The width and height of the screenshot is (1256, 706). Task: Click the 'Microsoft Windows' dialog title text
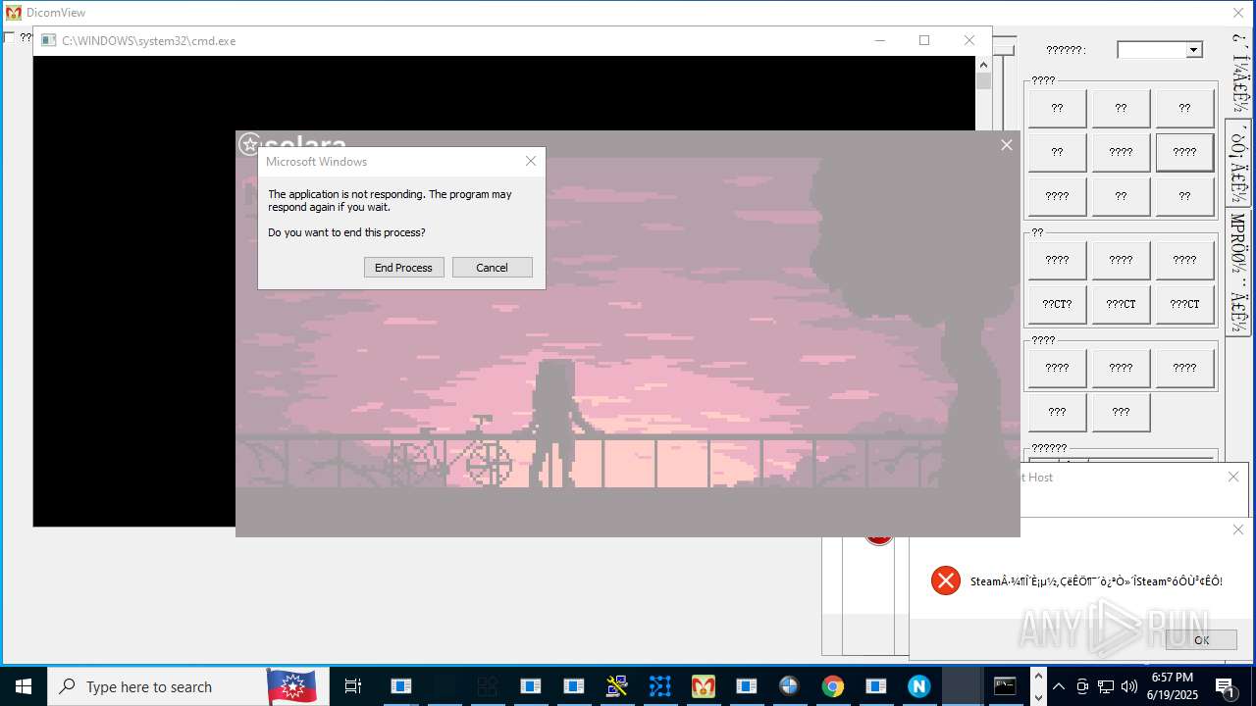coord(316,162)
